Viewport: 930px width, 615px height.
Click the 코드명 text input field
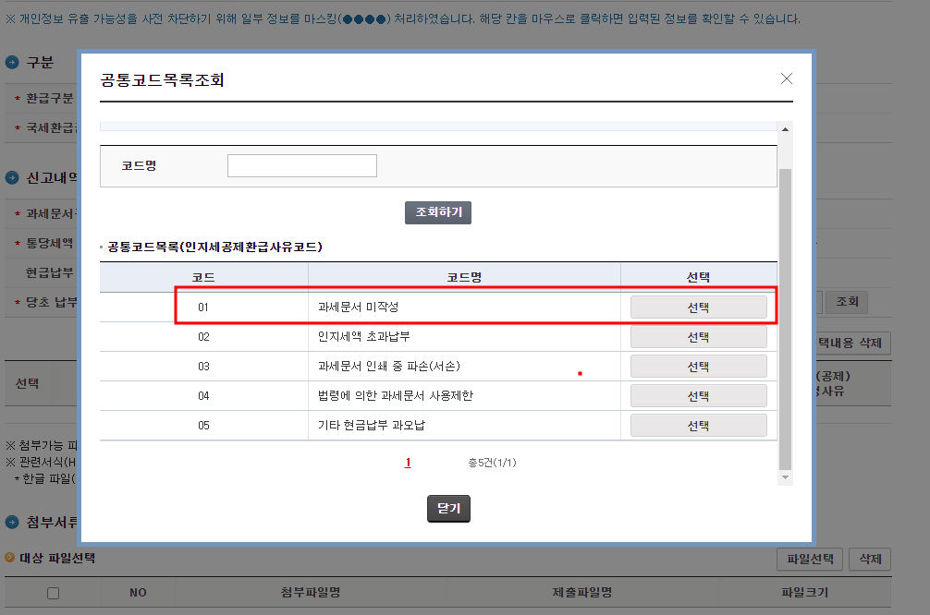pos(302,164)
